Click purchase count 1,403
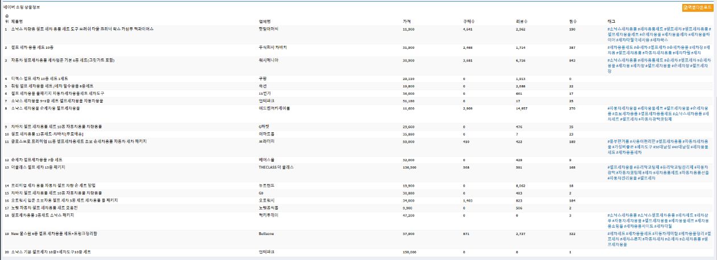This screenshot has width=717, height=260. tap(468, 200)
